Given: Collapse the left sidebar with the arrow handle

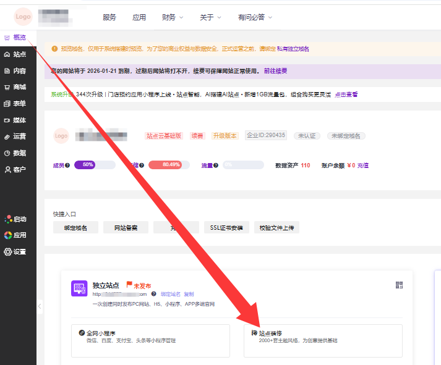Looking at the screenshot, I should pyautogui.click(x=40, y=306).
